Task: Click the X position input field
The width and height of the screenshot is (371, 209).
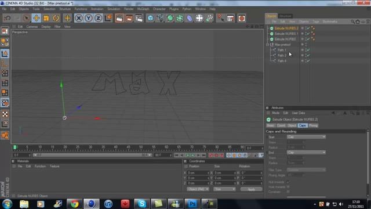Action: coord(198,173)
